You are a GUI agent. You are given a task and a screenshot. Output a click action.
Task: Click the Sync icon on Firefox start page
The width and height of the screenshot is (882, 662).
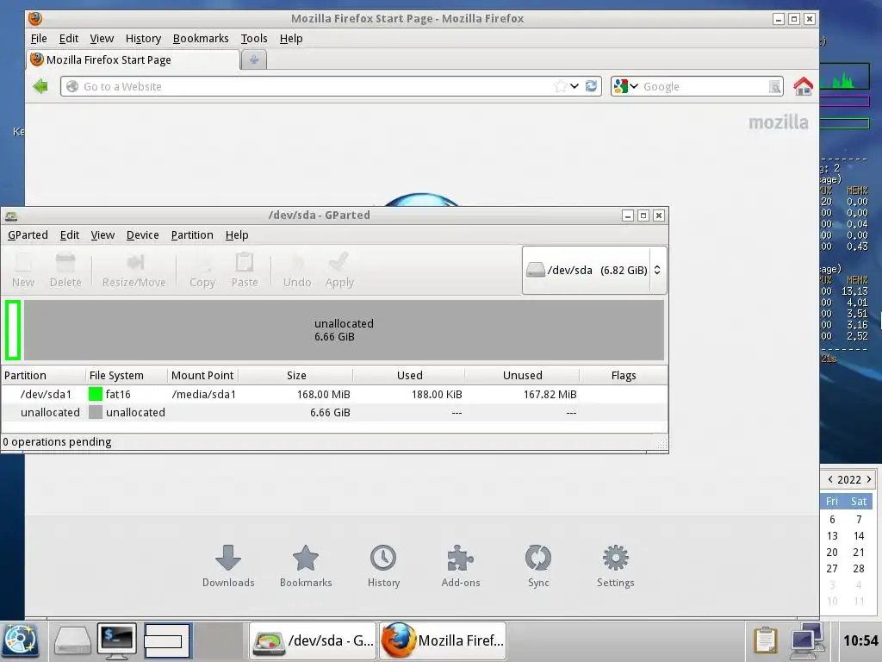click(538, 558)
